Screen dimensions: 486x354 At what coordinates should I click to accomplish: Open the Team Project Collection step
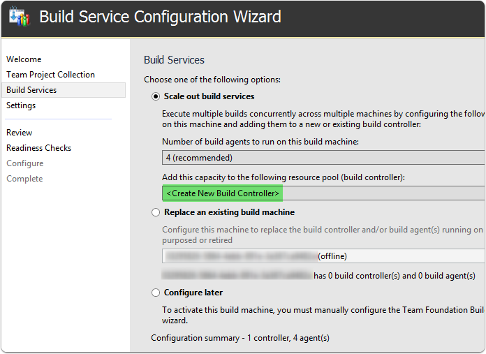point(50,75)
